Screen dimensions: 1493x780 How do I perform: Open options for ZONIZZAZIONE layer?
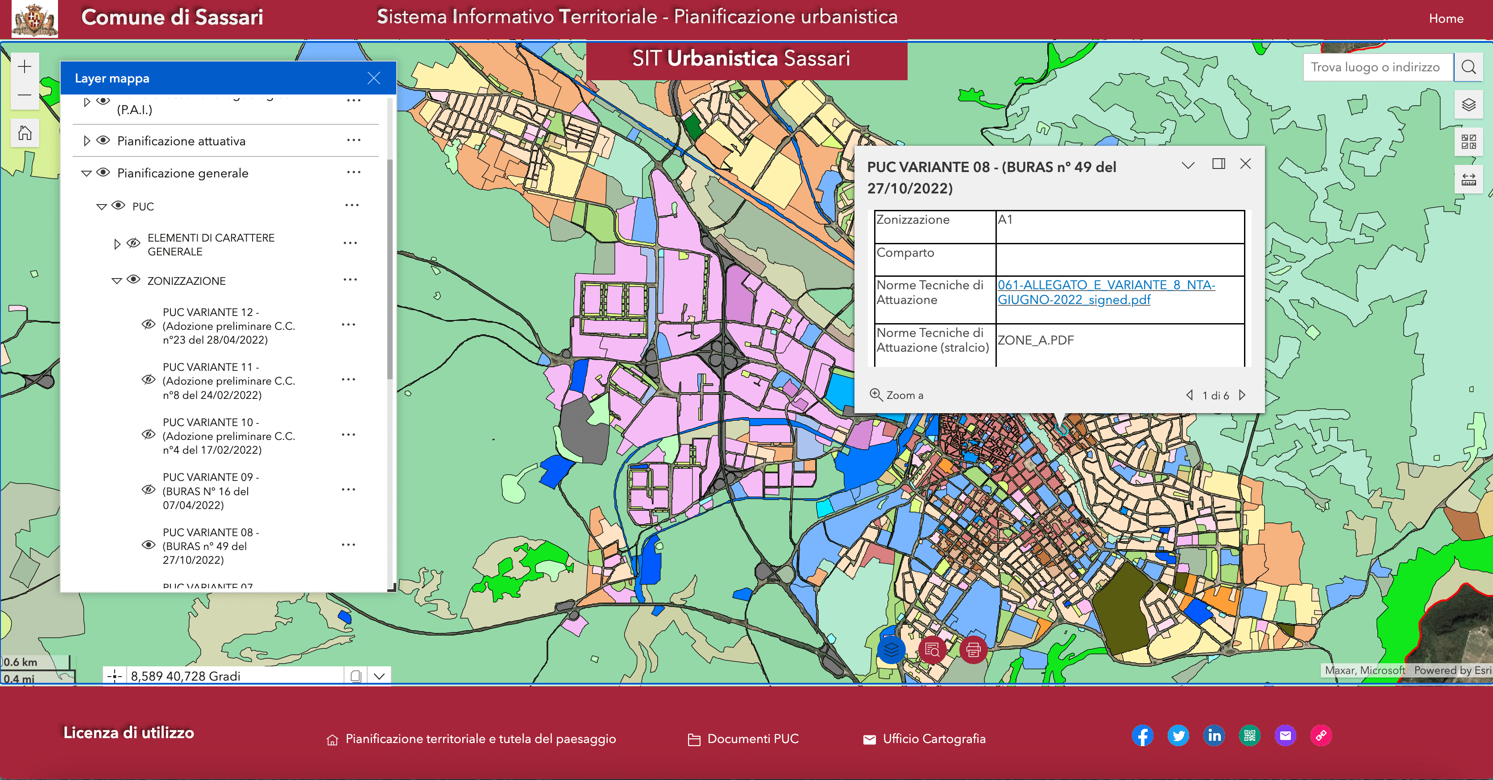coord(350,280)
